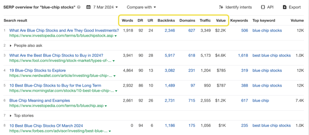Viewport: 309px width, 135px height.
Task: Click the calendar icon next to 7 Mar 2024
Action: pos(88,7)
